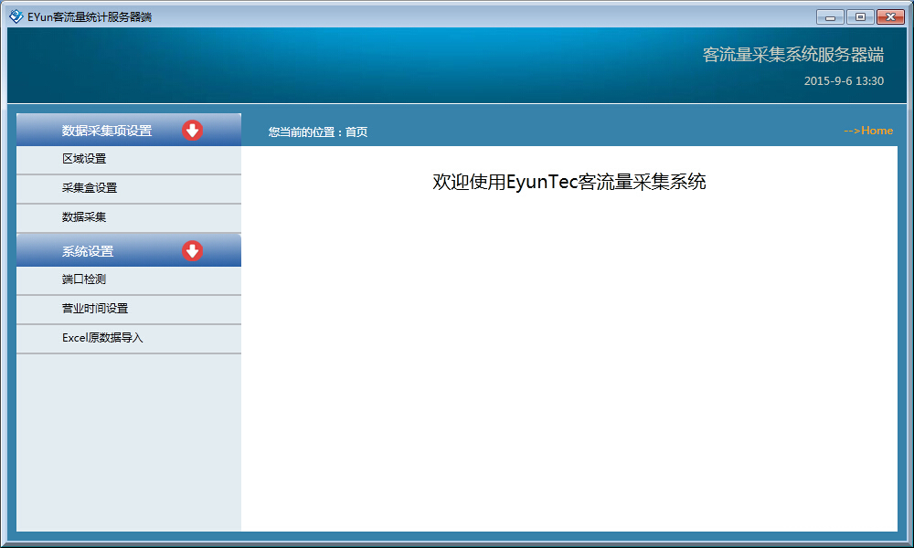The height and width of the screenshot is (548, 914).
Task: Open 区域设置 in the sidebar
Action: pos(84,159)
